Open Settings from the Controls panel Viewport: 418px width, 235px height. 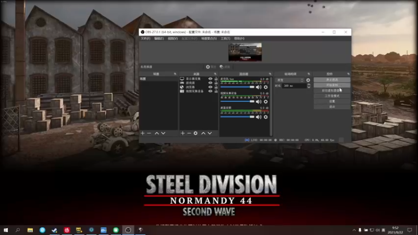click(332, 101)
